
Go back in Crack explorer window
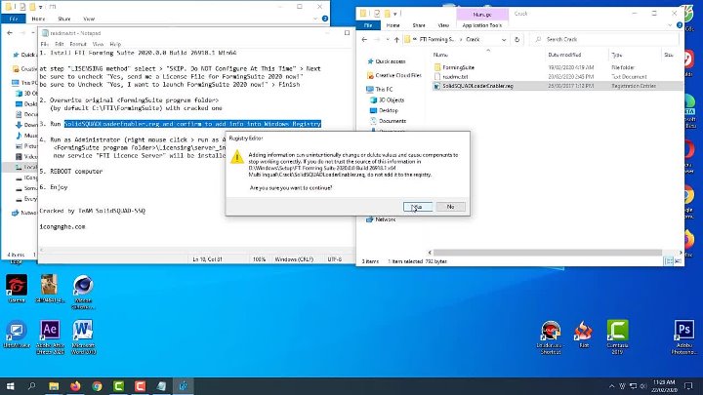(x=364, y=39)
